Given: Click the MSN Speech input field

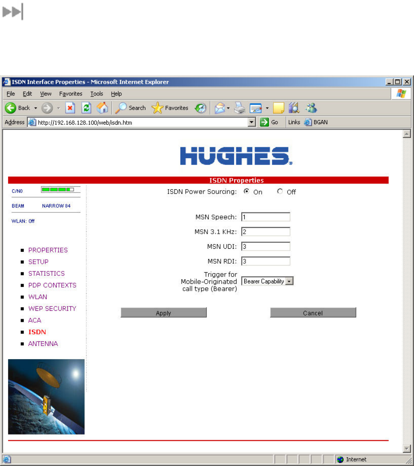Looking at the screenshot, I should (x=266, y=217).
